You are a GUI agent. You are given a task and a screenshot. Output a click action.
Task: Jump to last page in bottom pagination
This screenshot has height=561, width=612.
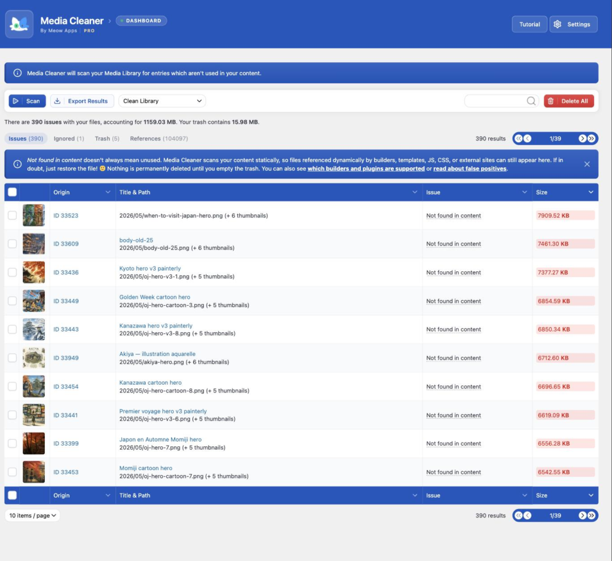(x=591, y=516)
